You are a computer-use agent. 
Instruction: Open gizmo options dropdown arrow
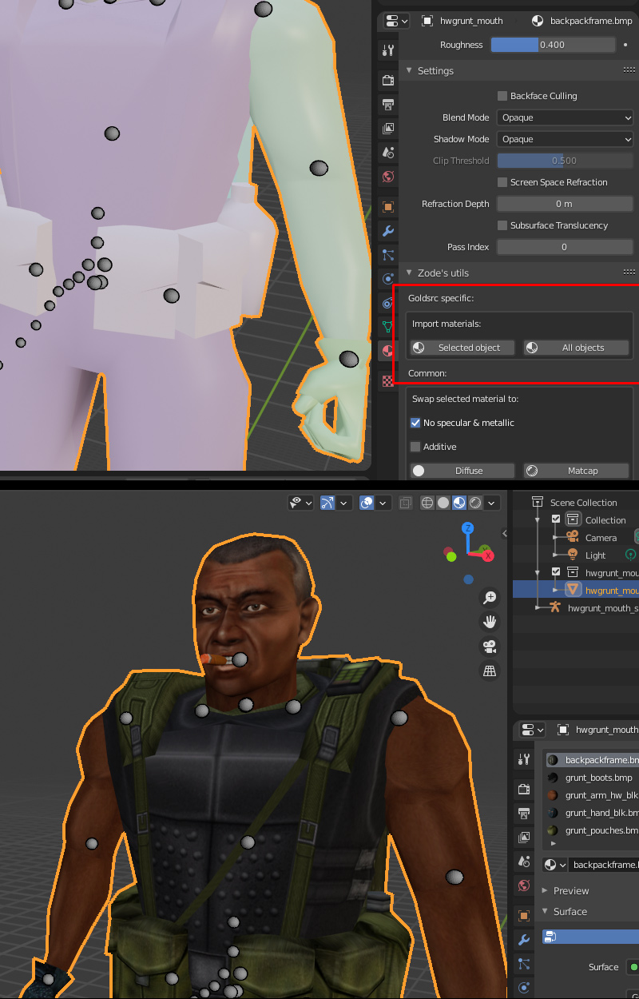[x=343, y=503]
